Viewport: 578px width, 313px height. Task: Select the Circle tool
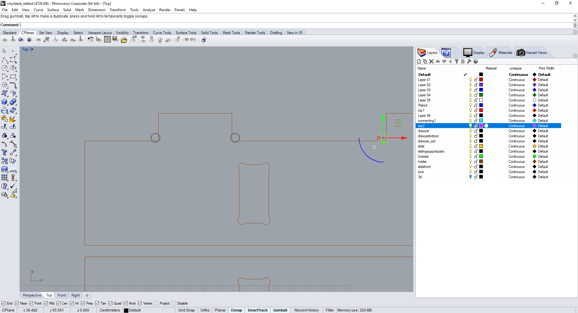5,68
